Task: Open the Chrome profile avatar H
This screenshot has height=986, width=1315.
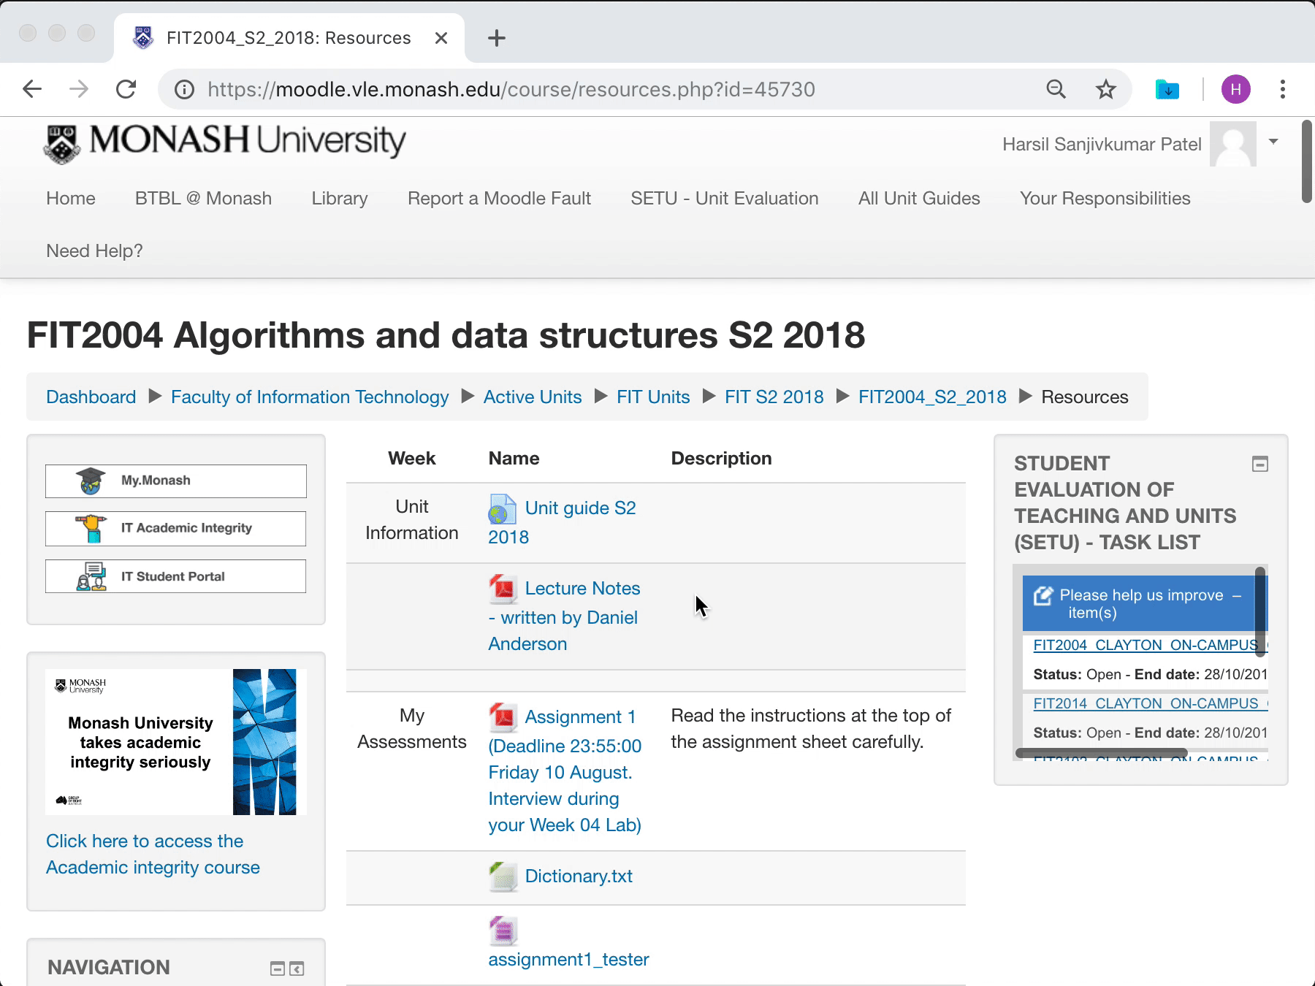Action: tap(1235, 89)
